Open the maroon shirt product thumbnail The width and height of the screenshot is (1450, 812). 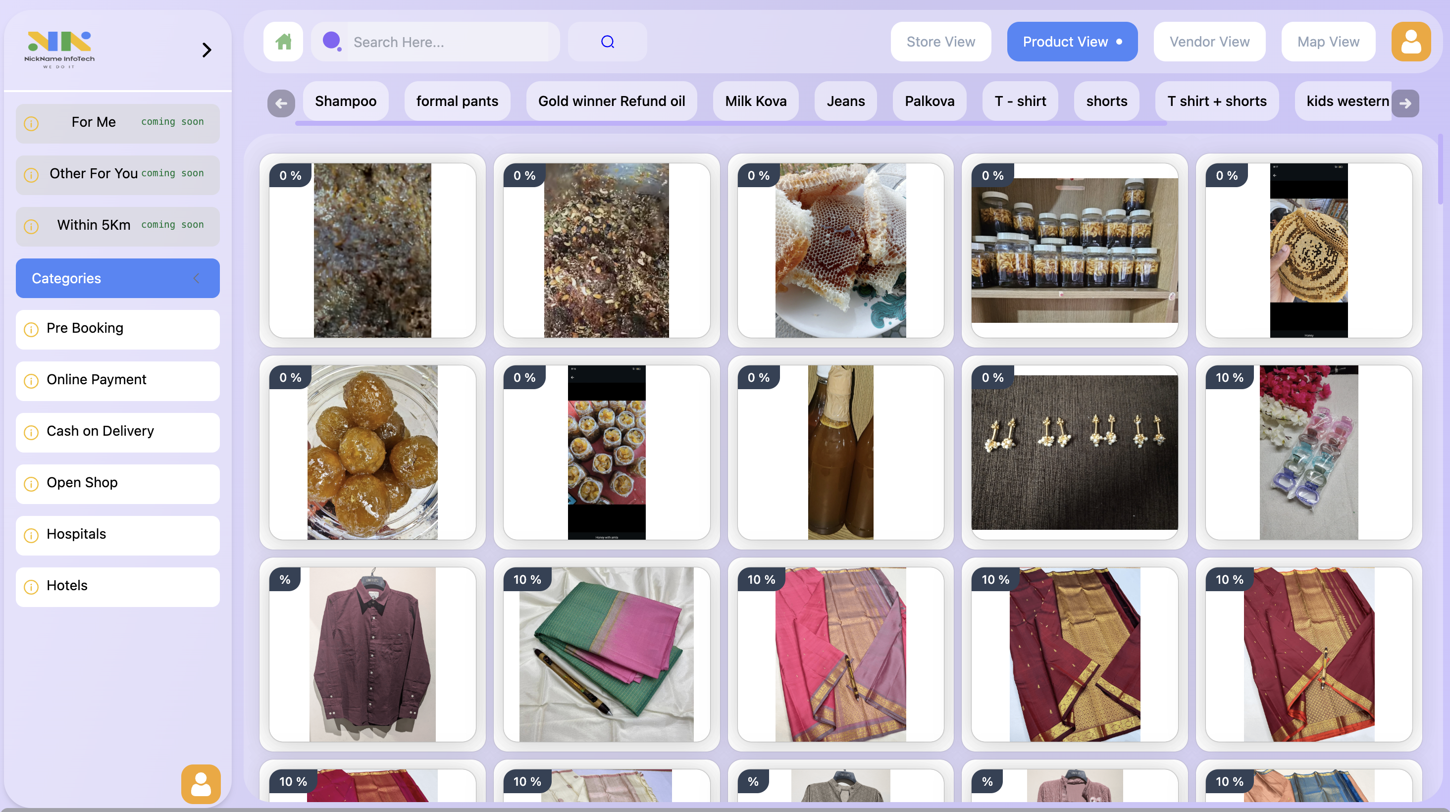tap(372, 653)
